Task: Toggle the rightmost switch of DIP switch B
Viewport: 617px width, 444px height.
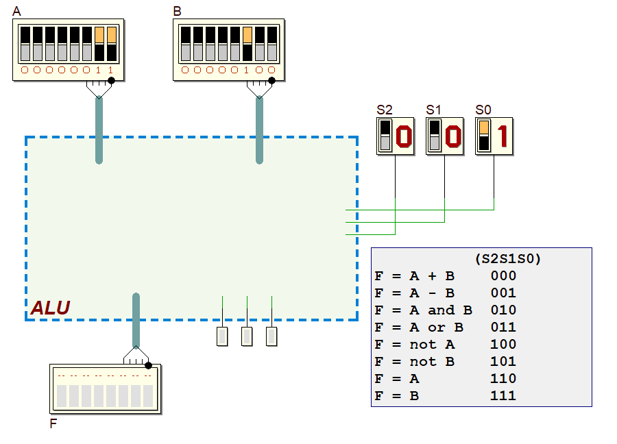Action: 272,44
